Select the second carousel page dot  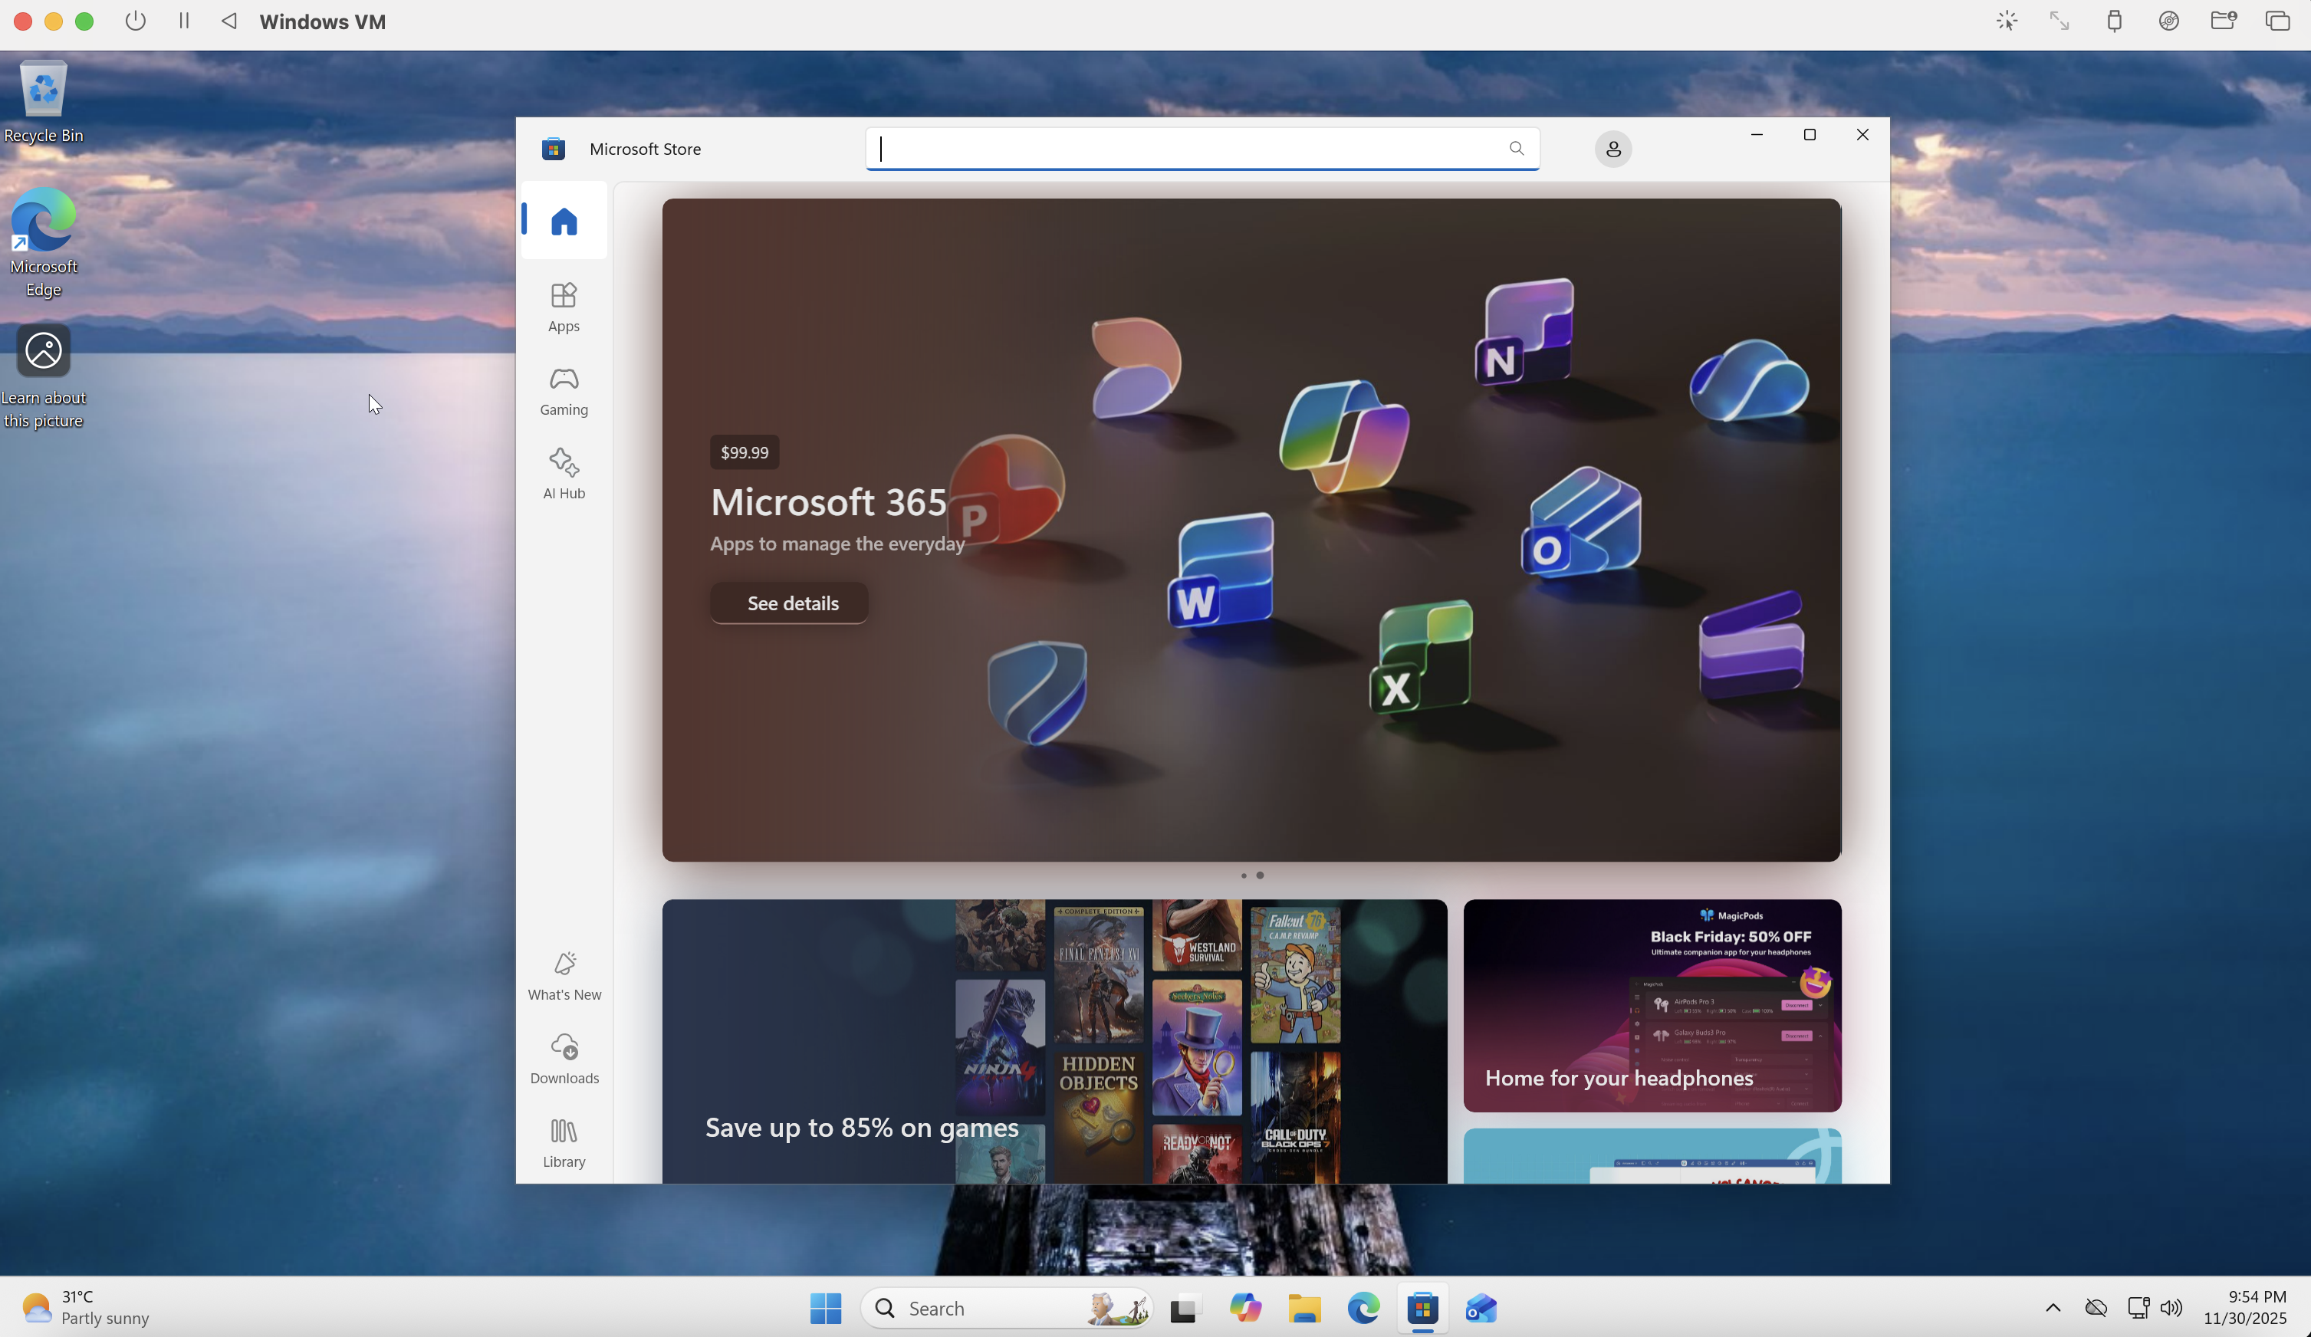(x=1260, y=875)
